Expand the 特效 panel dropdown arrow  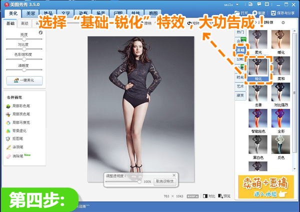tap(283, 22)
